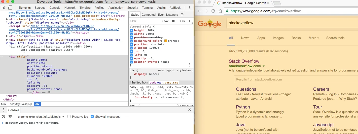
Task: Select body#gsr.vasq.srp in the breadcrumb
Action: (x=21, y=104)
